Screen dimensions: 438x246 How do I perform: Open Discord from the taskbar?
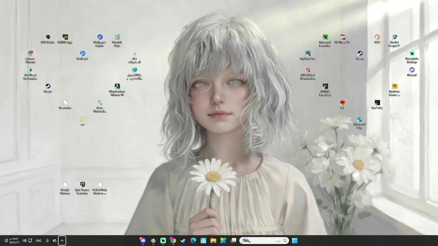coord(143,241)
